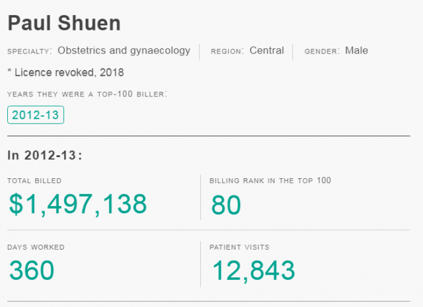Click the TOTAL BILLED label

pos(35,180)
